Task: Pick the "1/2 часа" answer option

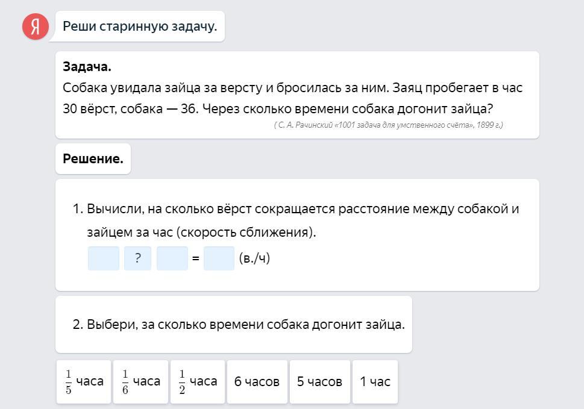Action: 198,382
